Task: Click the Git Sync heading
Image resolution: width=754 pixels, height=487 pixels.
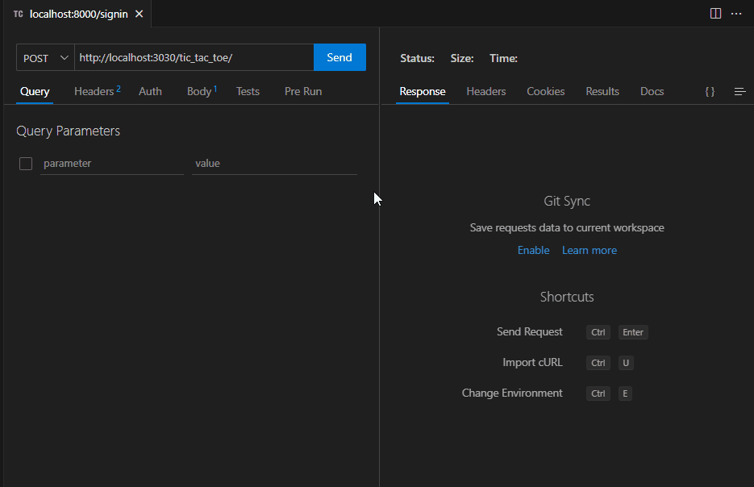Action: pos(566,201)
